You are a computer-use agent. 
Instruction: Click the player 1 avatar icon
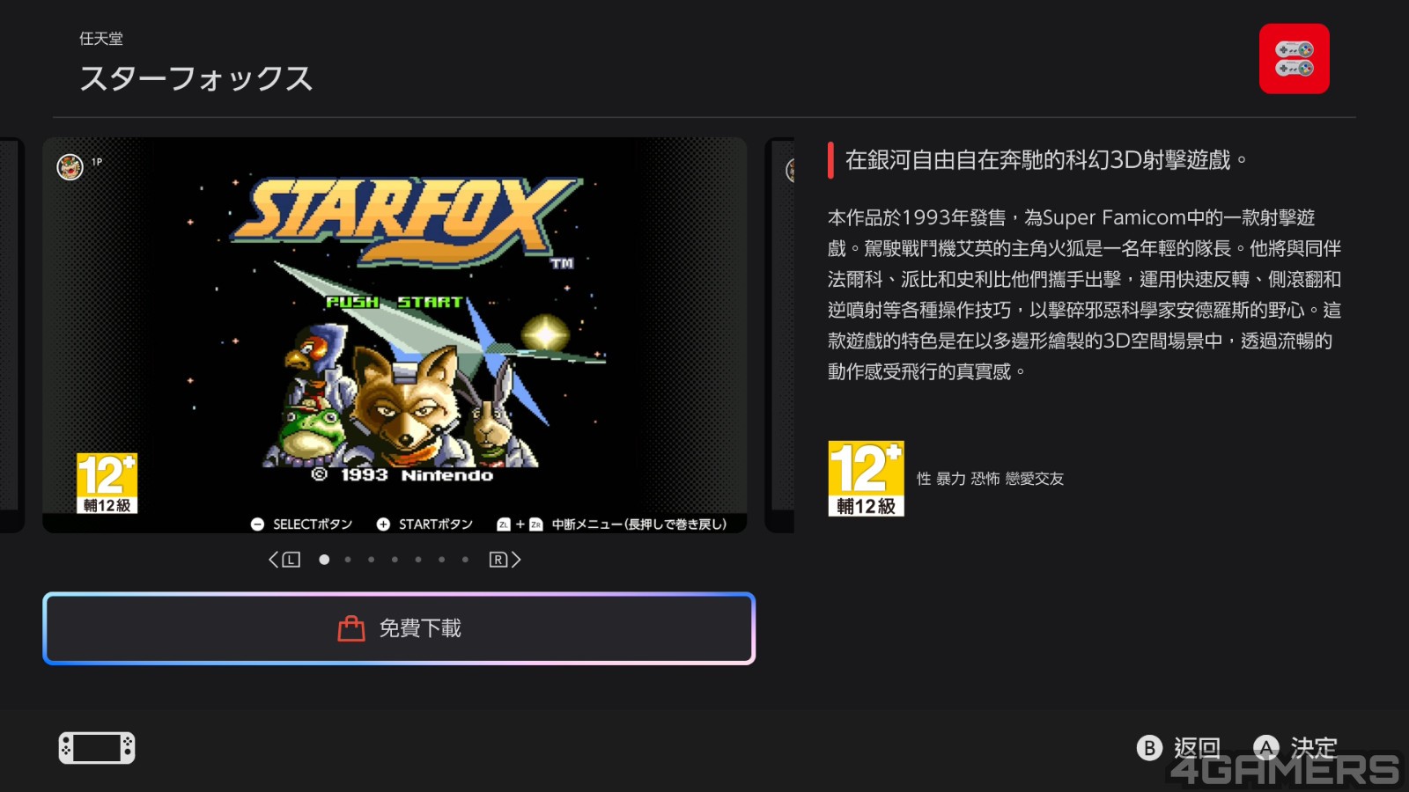[70, 166]
